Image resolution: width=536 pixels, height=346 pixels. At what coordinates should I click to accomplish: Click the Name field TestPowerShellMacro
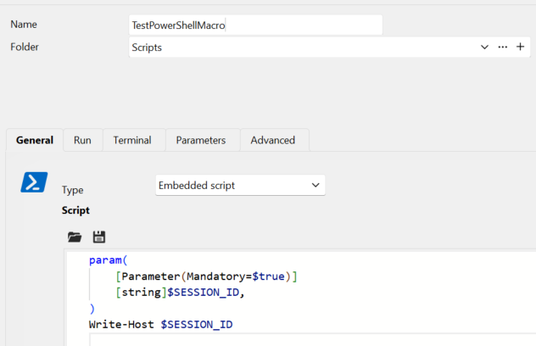255,25
